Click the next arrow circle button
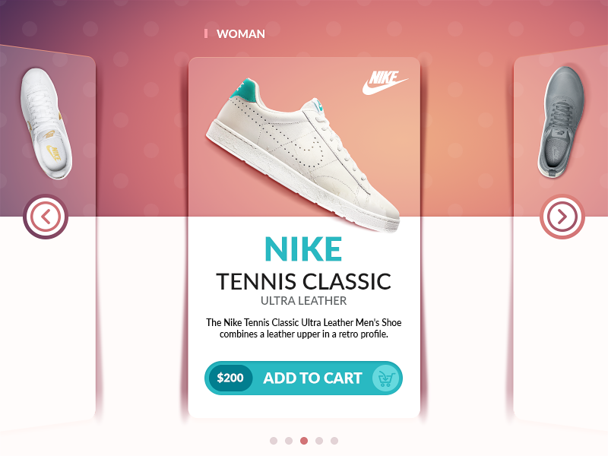Image resolution: width=608 pixels, height=456 pixels. pos(562,217)
